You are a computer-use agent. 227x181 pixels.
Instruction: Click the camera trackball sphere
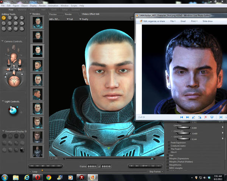[x=14, y=81]
